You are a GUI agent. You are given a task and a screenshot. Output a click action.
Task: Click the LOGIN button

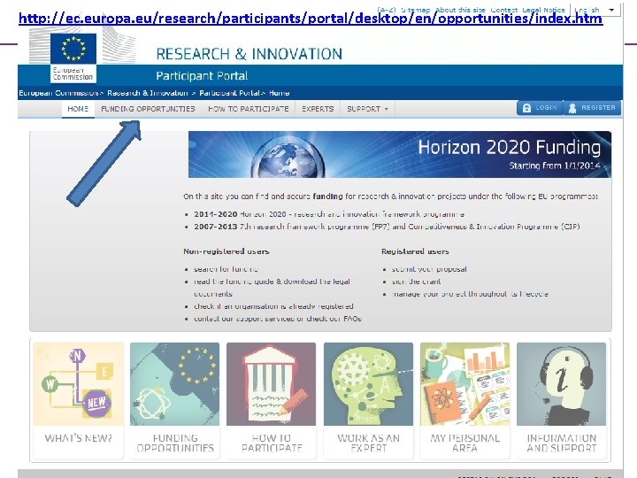coord(540,108)
